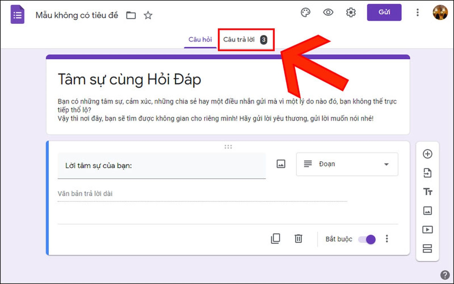Click the preview eye icon

pyautogui.click(x=328, y=12)
